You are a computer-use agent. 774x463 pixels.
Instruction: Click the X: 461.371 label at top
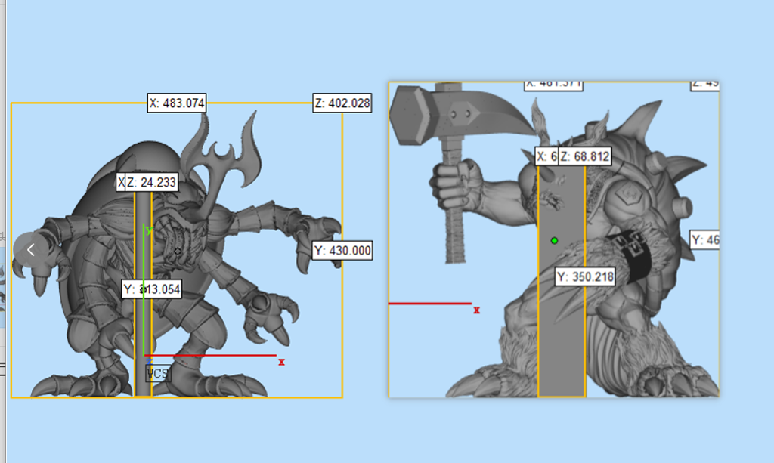[x=553, y=84]
